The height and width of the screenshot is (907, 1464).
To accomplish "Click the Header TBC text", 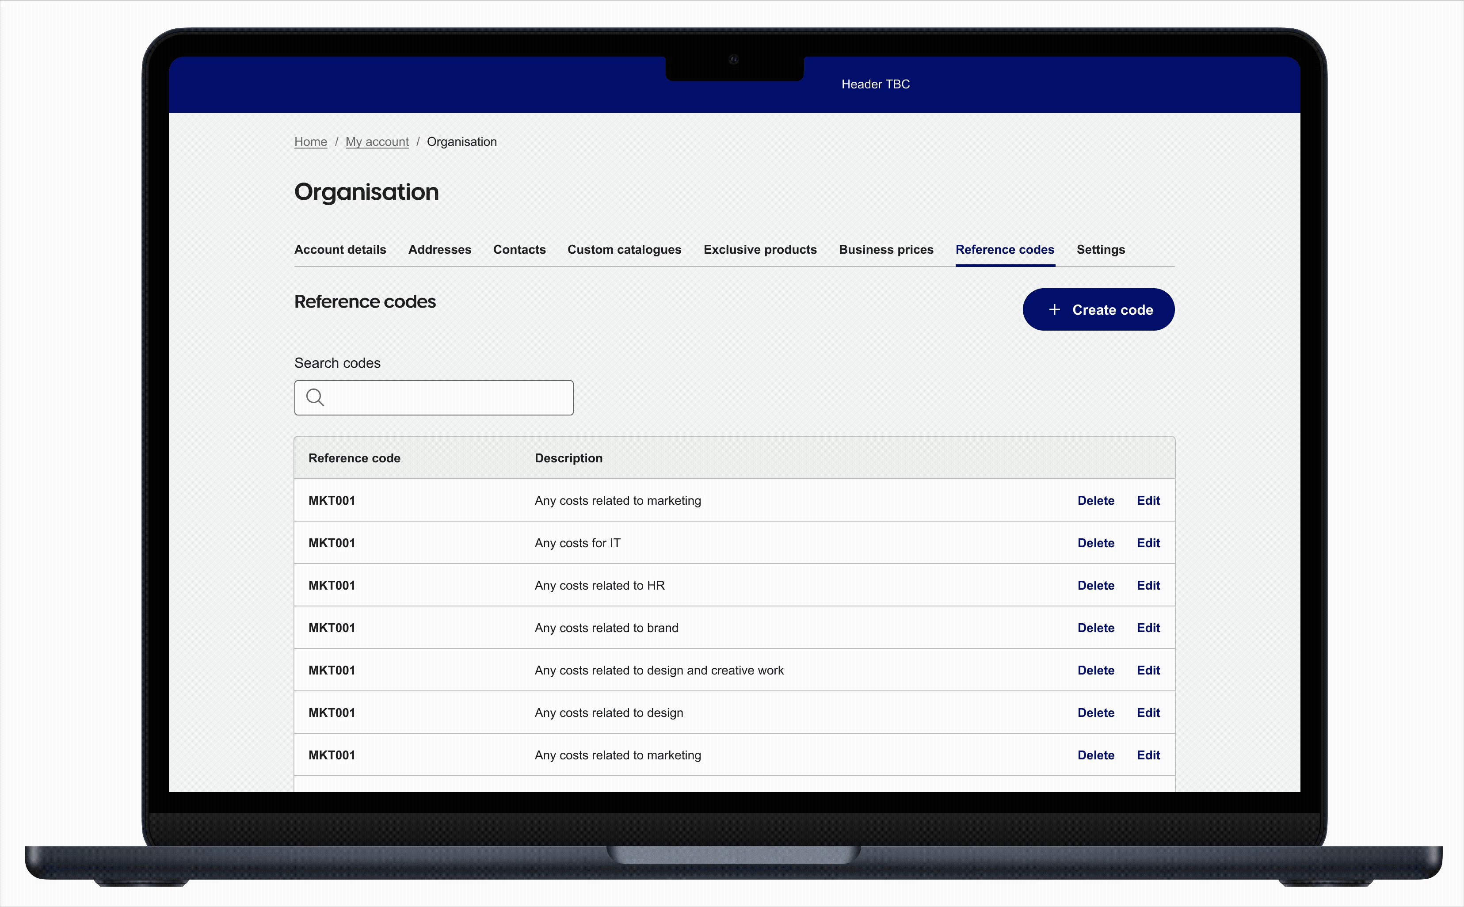I will point(876,84).
